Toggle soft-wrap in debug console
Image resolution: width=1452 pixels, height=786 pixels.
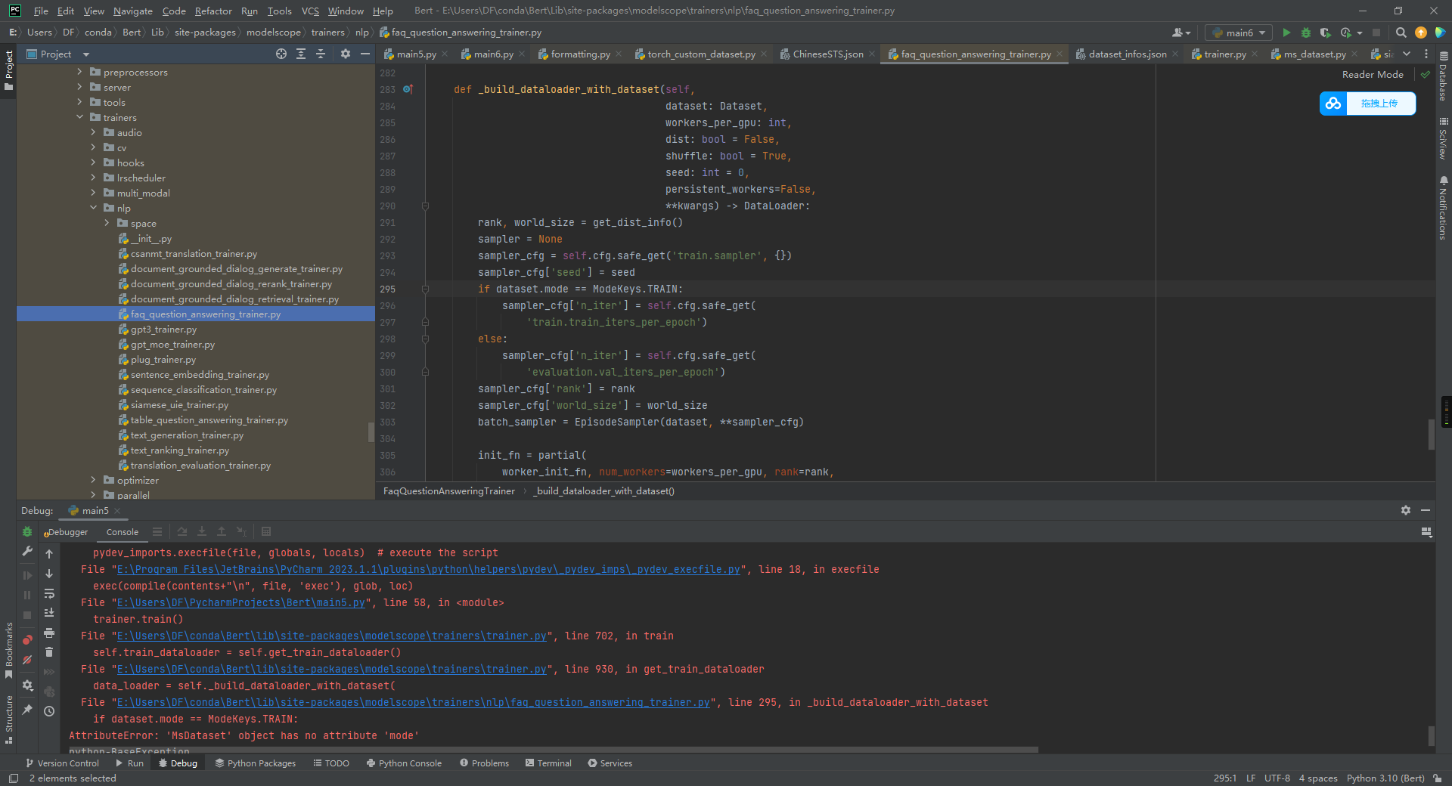pyautogui.click(x=49, y=593)
